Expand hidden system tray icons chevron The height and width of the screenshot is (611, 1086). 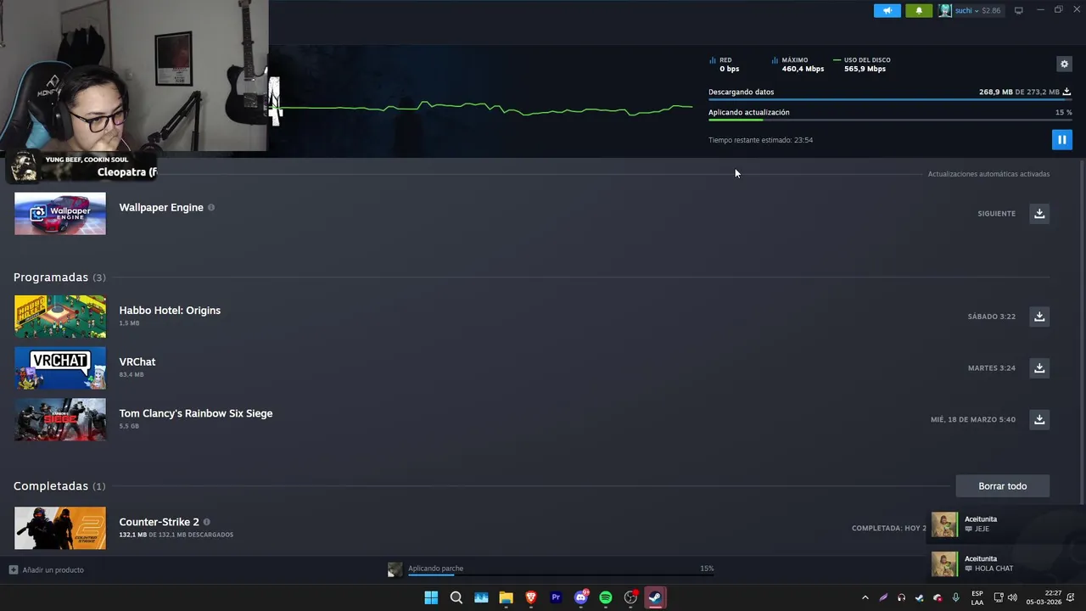coord(865,597)
